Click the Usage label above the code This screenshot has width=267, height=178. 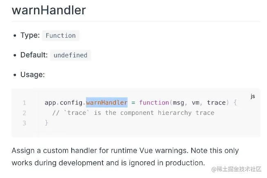[x=32, y=75]
